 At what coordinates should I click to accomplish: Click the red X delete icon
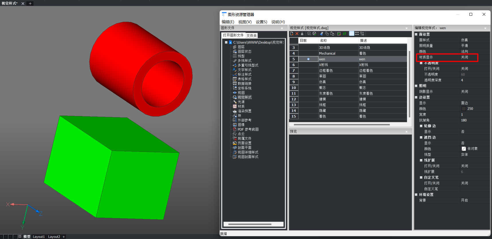coord(297,33)
